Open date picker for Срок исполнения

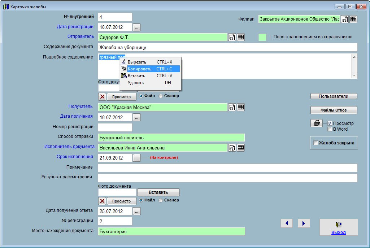tap(137, 158)
